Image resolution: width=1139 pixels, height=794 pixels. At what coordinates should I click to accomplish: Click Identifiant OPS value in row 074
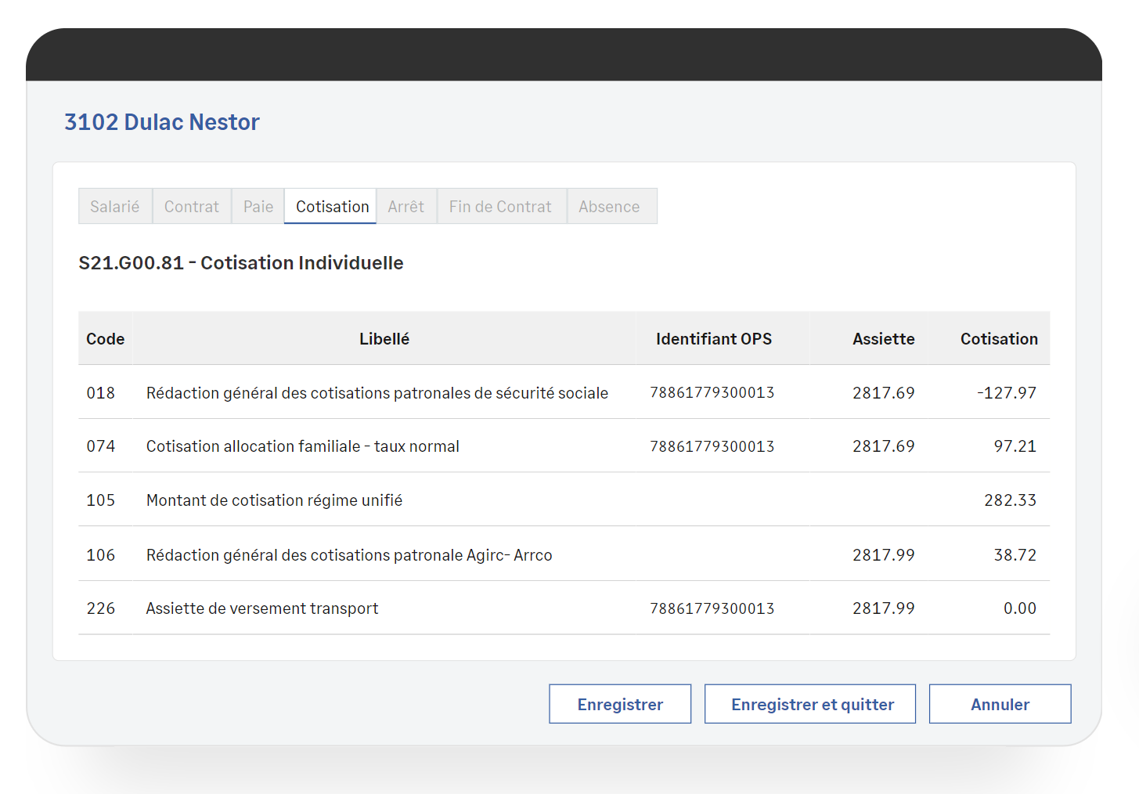(x=712, y=446)
